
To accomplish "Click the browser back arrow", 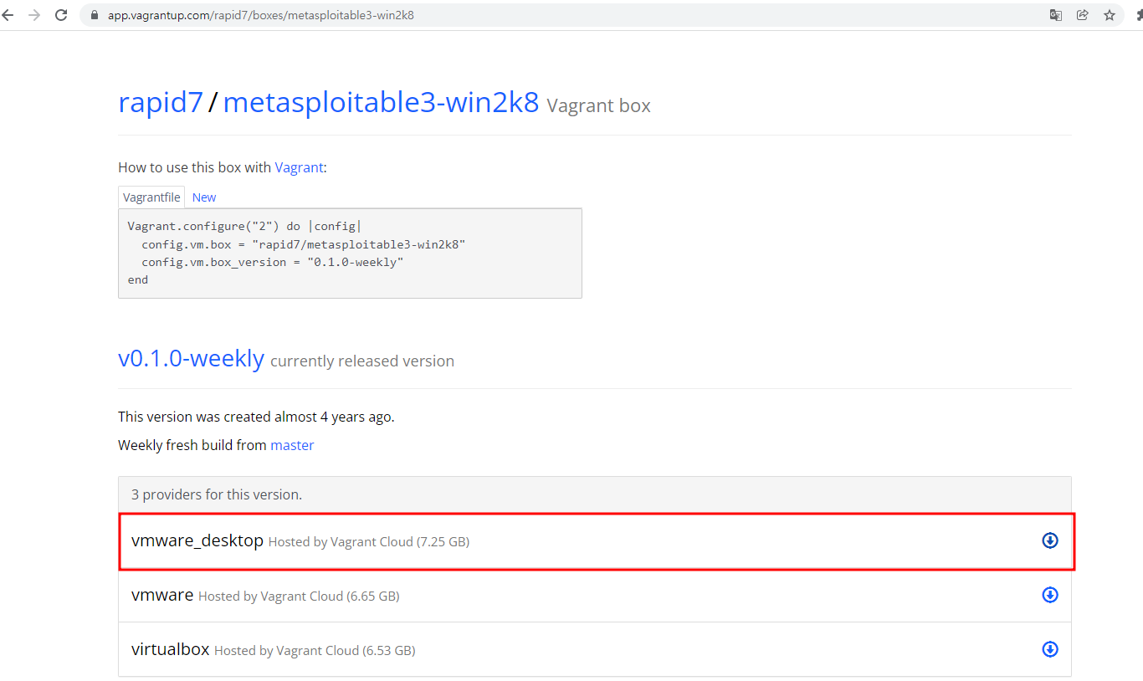I will (x=8, y=15).
